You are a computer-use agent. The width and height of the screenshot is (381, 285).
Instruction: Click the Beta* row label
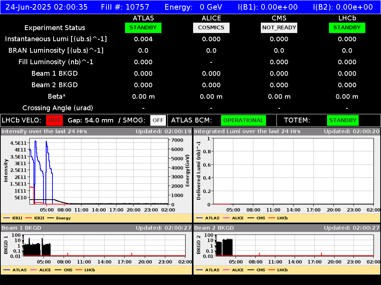click(57, 96)
